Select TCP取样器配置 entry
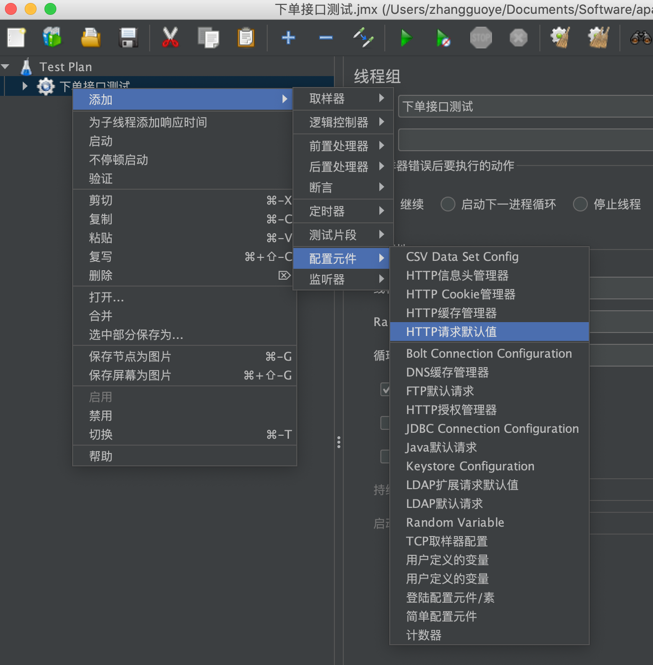The height and width of the screenshot is (665, 653). [490, 541]
